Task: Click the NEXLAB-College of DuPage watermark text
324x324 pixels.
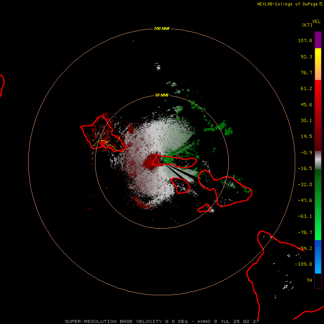Action: [x=289, y=4]
